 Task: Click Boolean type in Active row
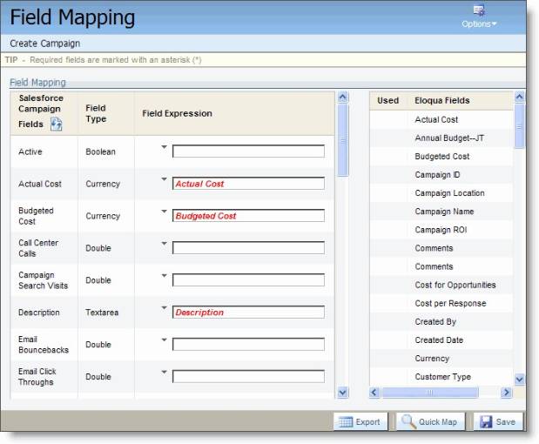coord(100,151)
